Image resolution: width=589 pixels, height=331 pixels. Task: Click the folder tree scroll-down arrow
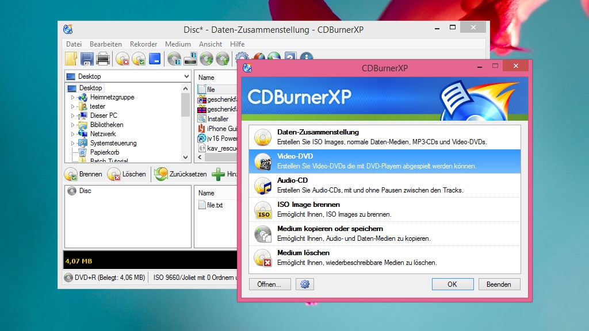click(186, 157)
